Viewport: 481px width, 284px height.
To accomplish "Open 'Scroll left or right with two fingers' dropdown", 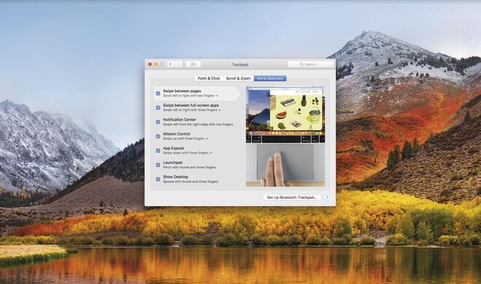I will (190, 96).
